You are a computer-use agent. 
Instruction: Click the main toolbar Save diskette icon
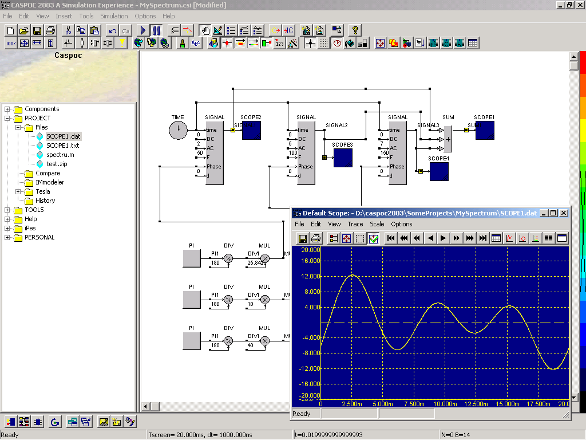point(37,30)
